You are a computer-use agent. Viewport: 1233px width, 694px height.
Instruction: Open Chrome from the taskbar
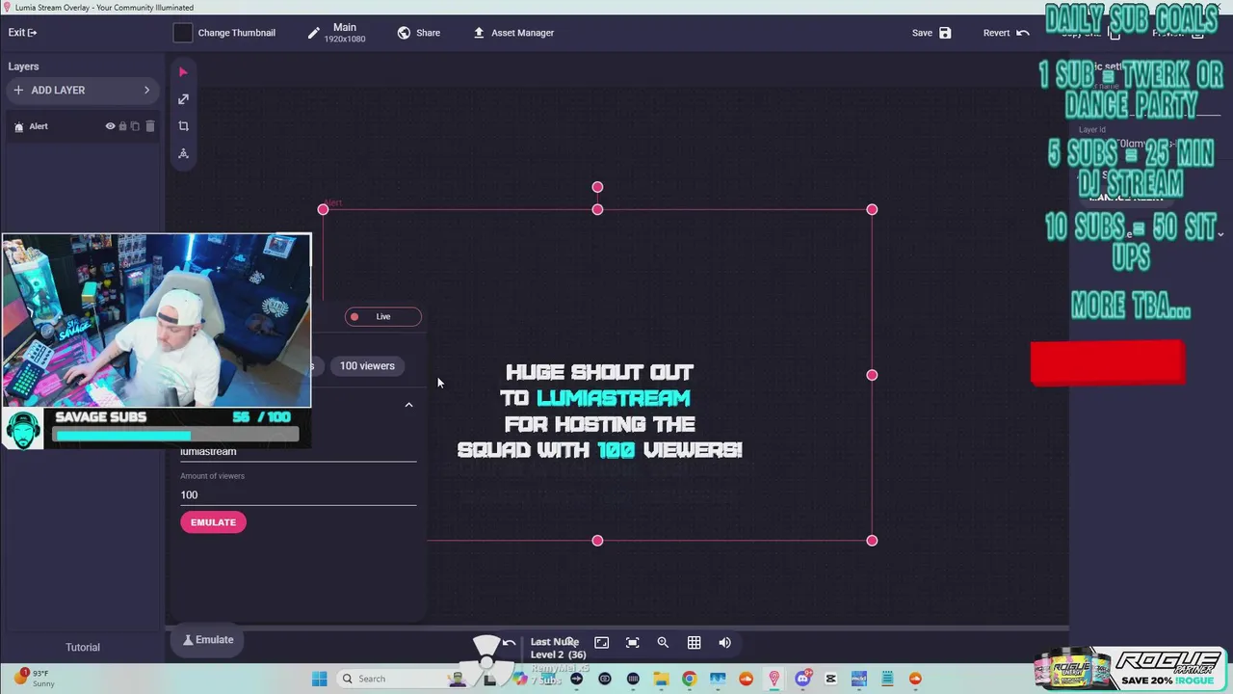689,679
